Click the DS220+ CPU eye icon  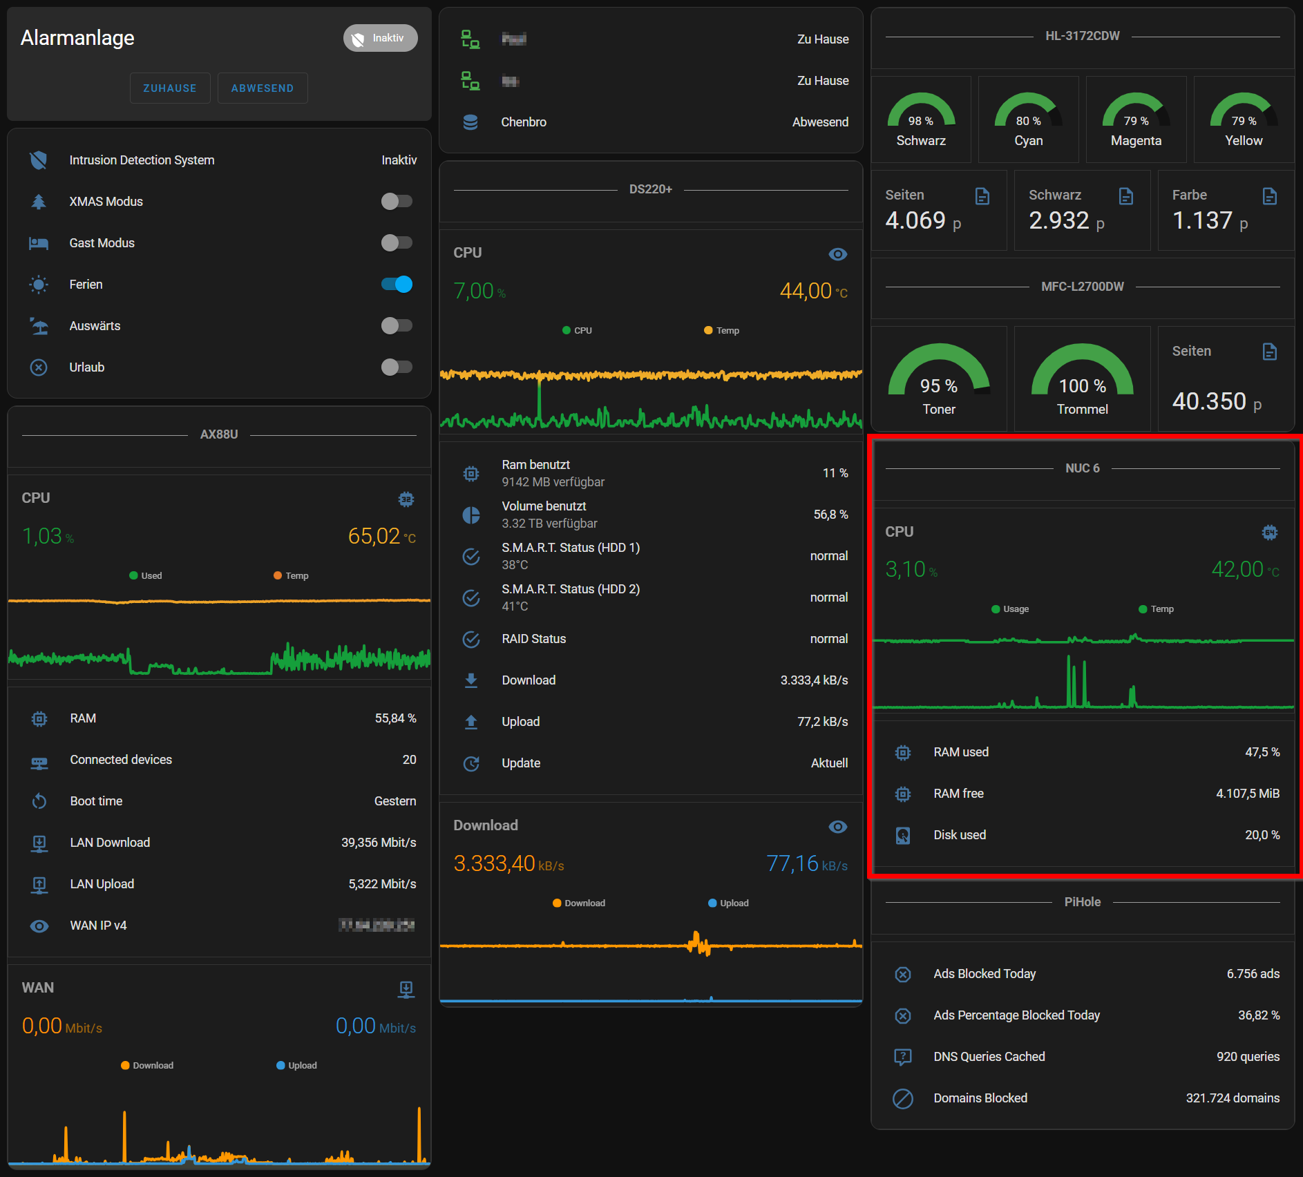point(838,254)
